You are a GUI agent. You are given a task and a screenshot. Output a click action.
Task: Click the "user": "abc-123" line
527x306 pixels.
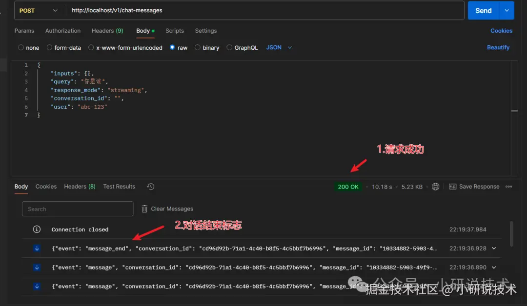(x=79, y=107)
